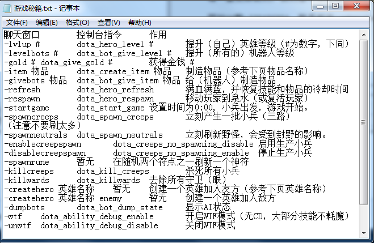The height and width of the screenshot is (243, 374).
Task: Click the text '关闭WTF模式'
Action: click(210, 225)
